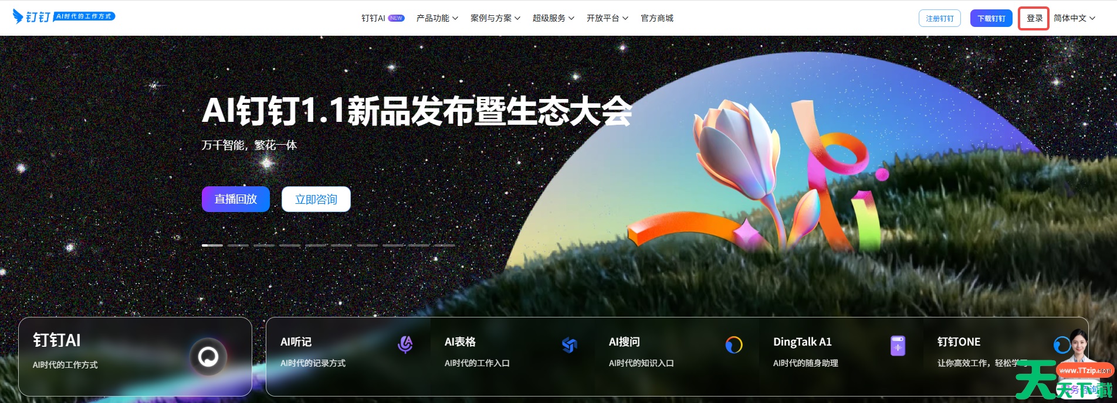Image resolution: width=1117 pixels, height=403 pixels.
Task: Click the chevron arrow beside 简体中文
Action: point(1092,18)
